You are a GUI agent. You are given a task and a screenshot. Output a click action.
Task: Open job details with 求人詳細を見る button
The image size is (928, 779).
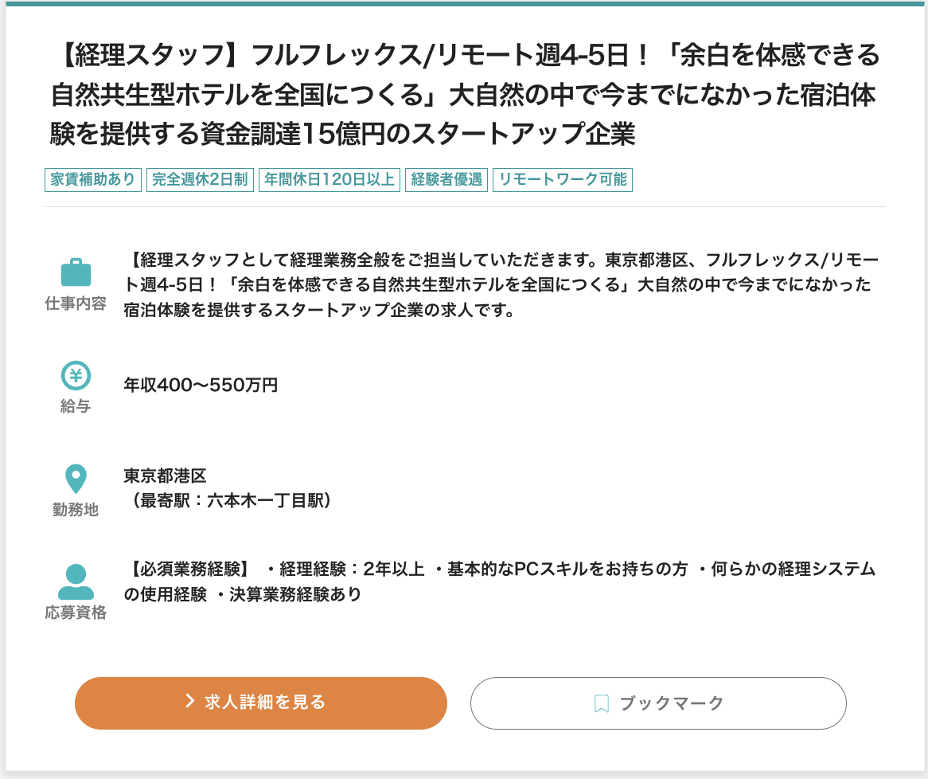(x=261, y=703)
